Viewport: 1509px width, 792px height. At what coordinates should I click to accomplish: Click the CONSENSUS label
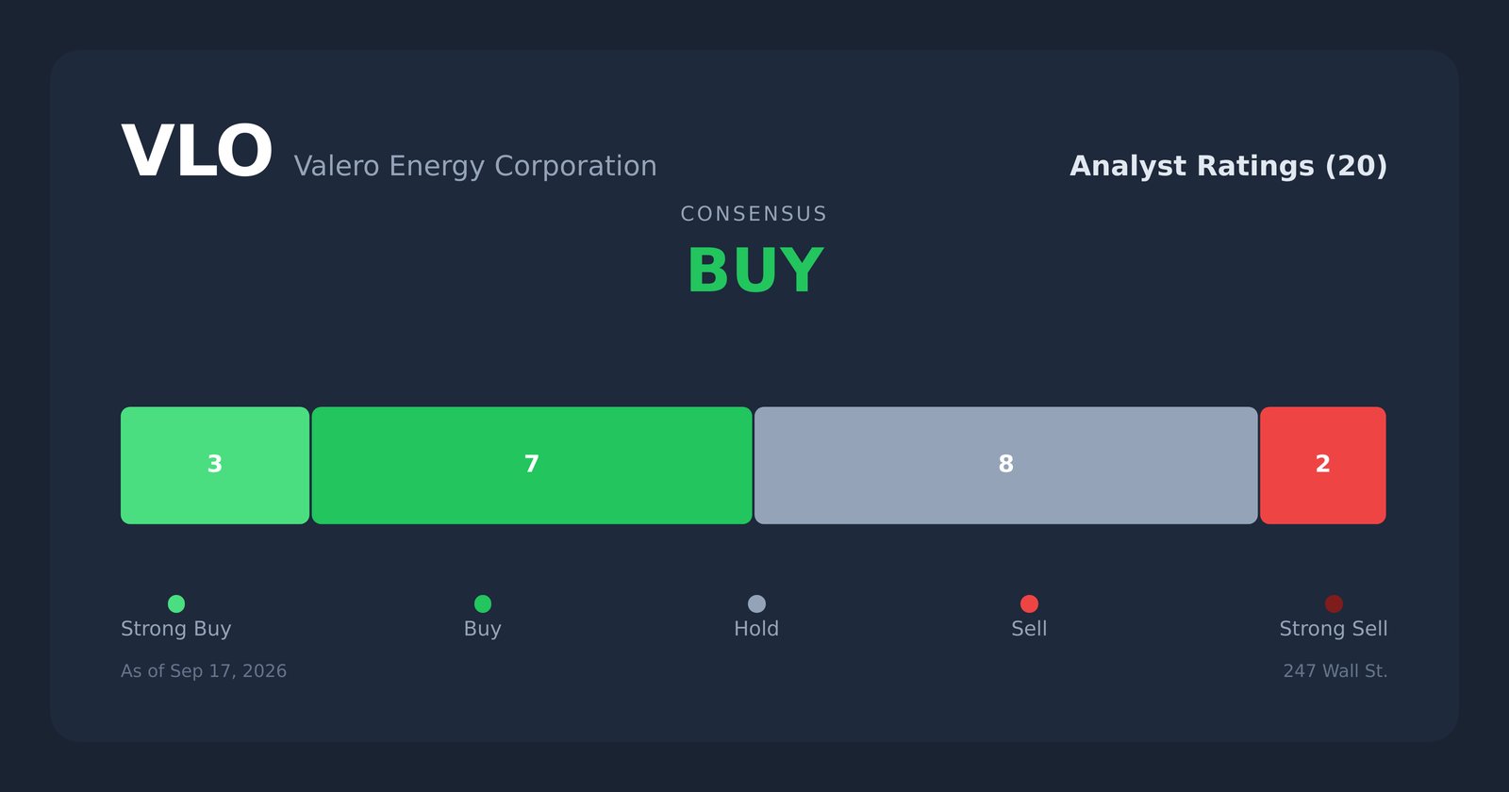pos(754,214)
